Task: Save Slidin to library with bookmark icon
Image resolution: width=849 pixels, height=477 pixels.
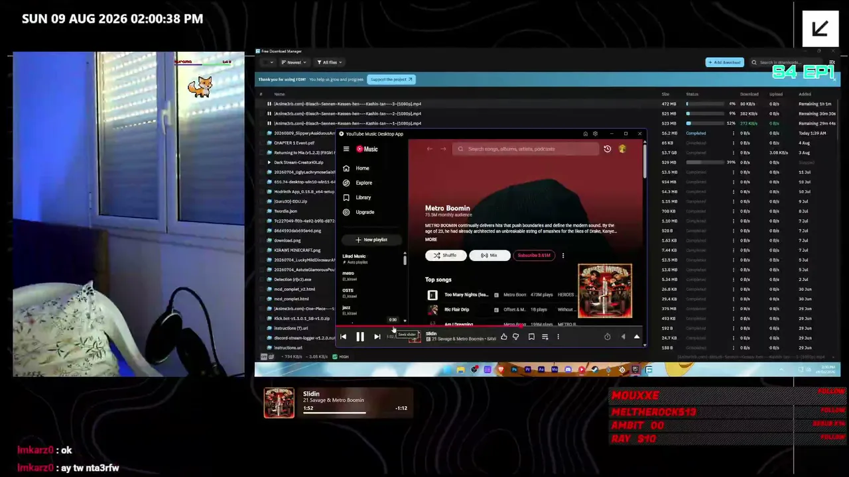Action: tap(531, 337)
